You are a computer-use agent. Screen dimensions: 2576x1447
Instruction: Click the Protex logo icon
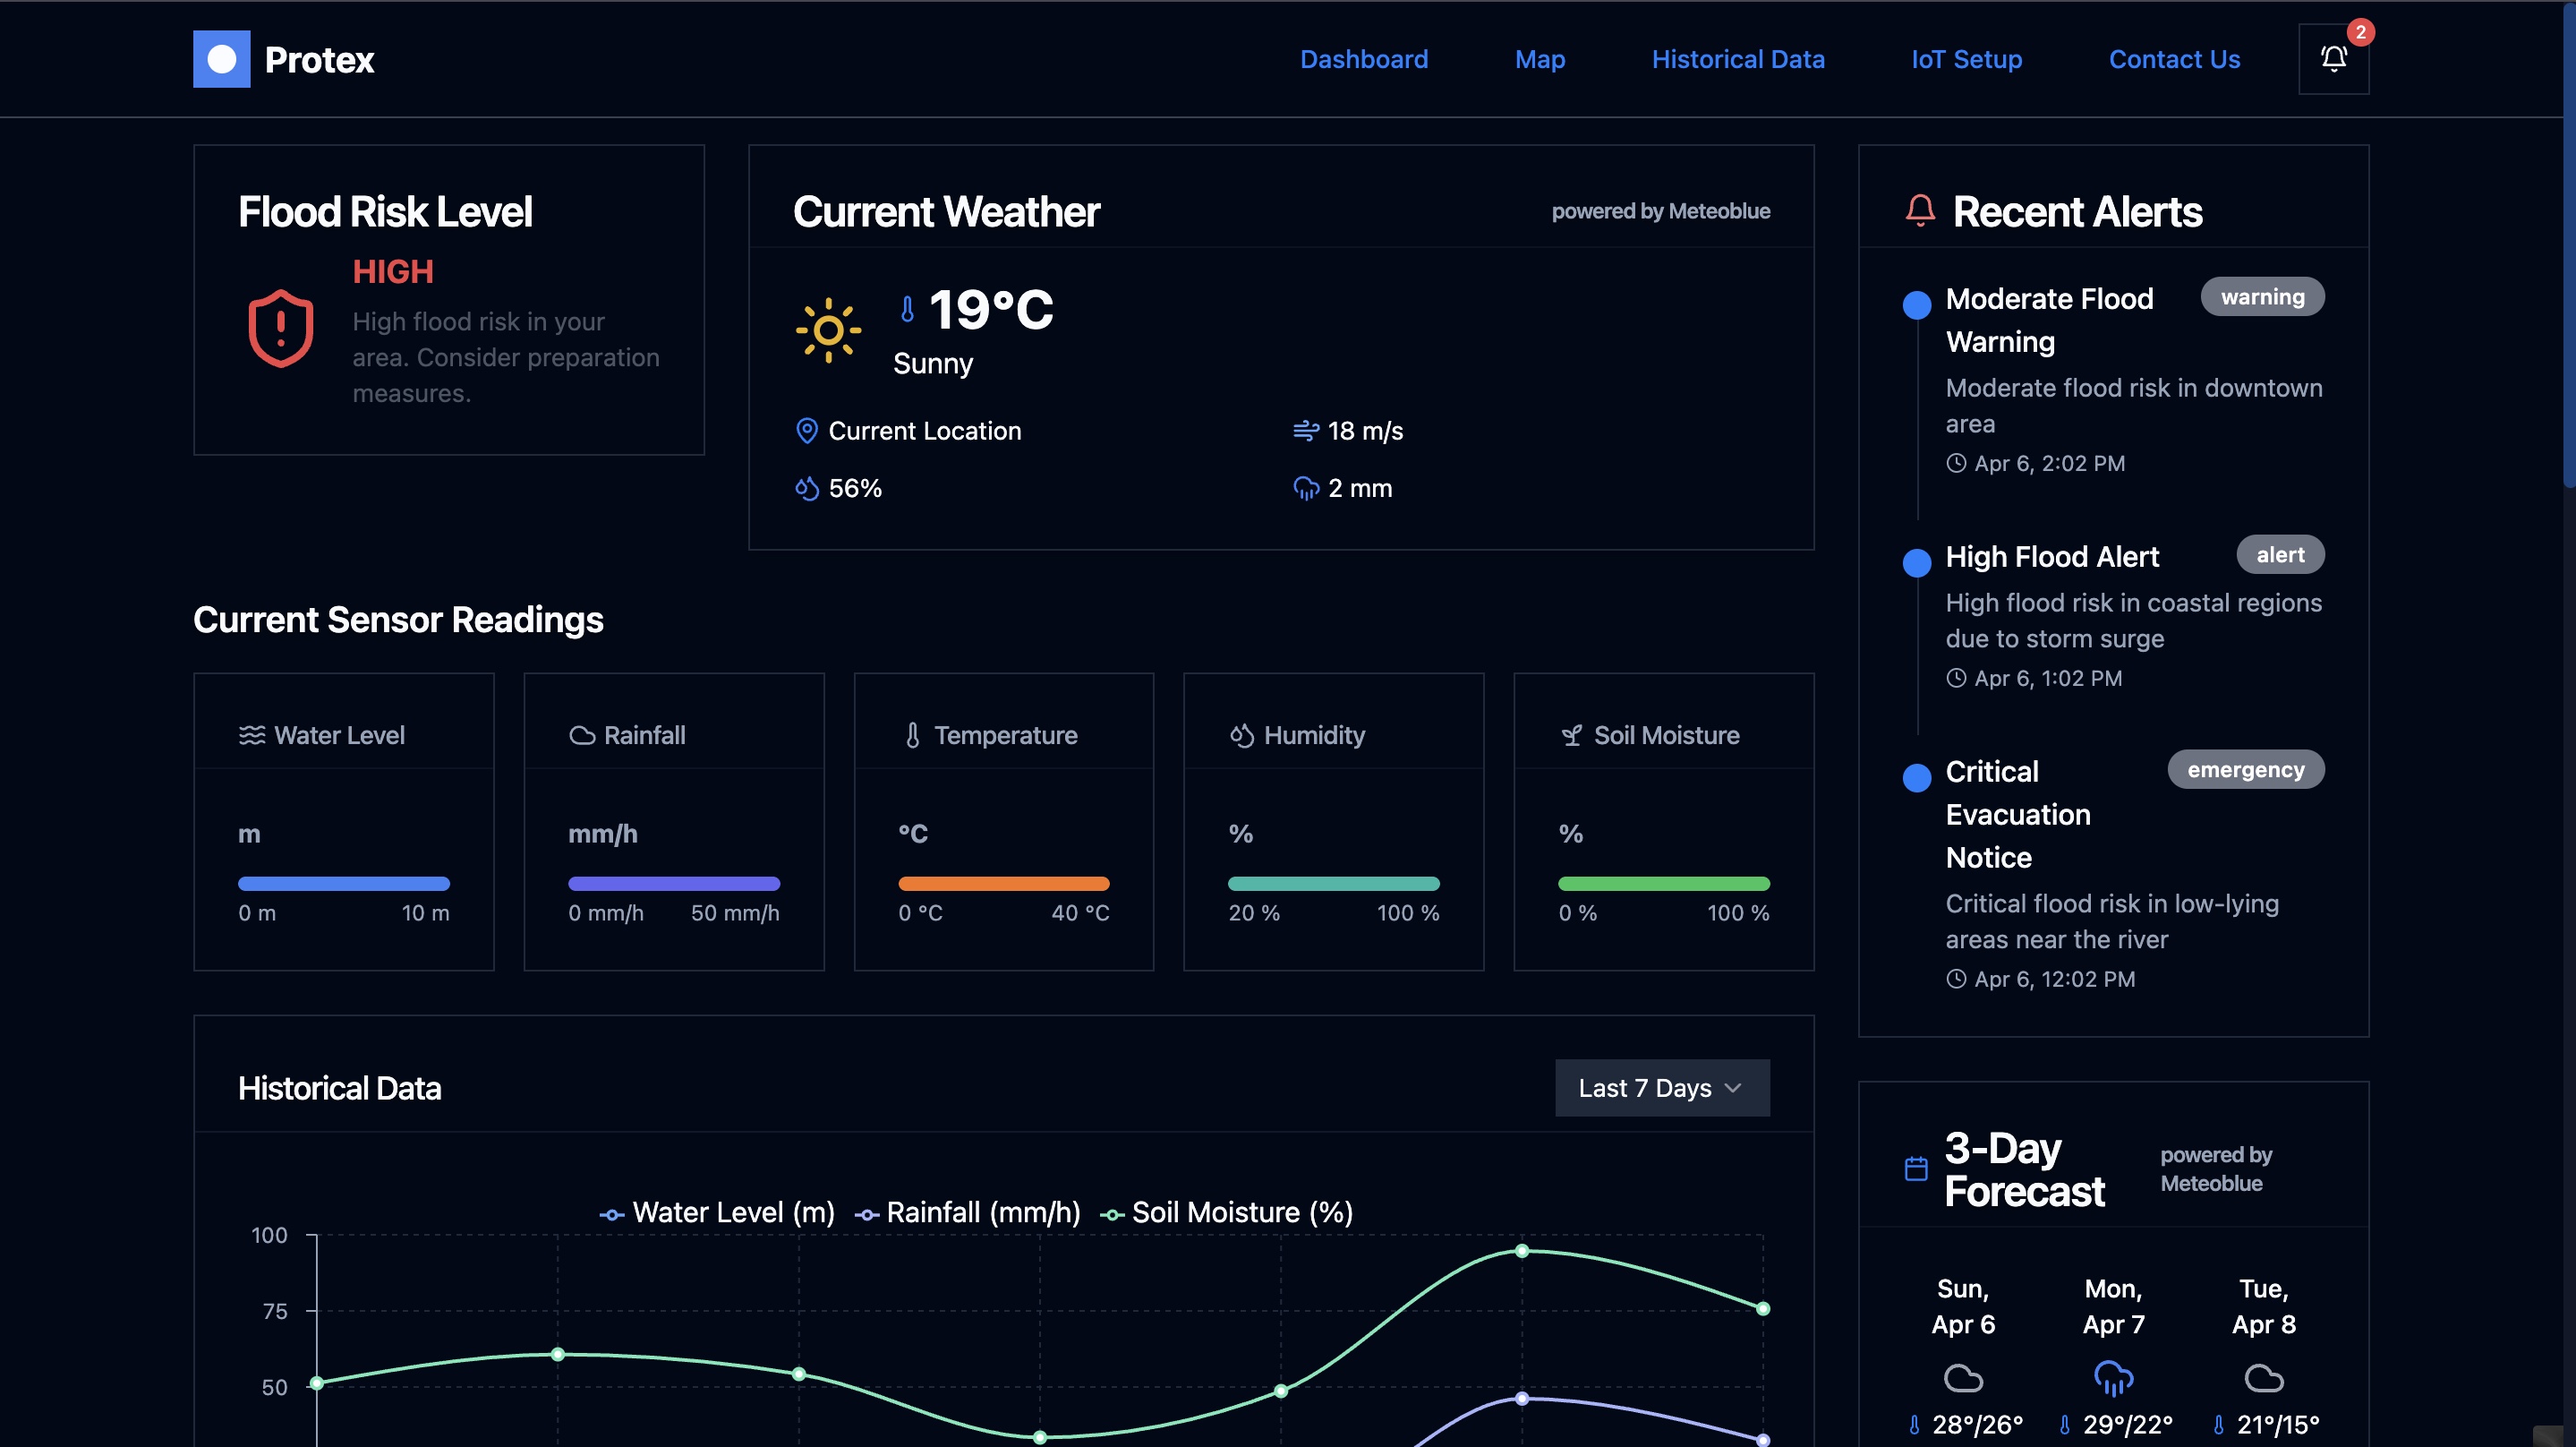click(x=221, y=59)
